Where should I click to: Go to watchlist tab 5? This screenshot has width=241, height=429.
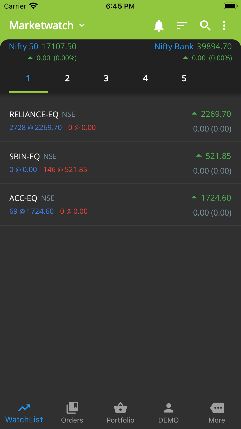pyautogui.click(x=184, y=78)
